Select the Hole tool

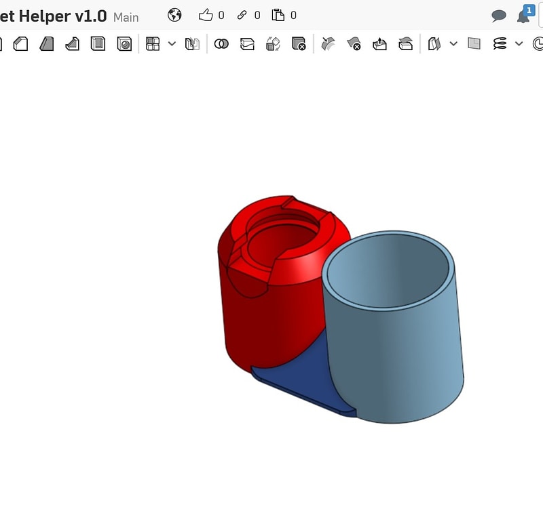(x=124, y=44)
